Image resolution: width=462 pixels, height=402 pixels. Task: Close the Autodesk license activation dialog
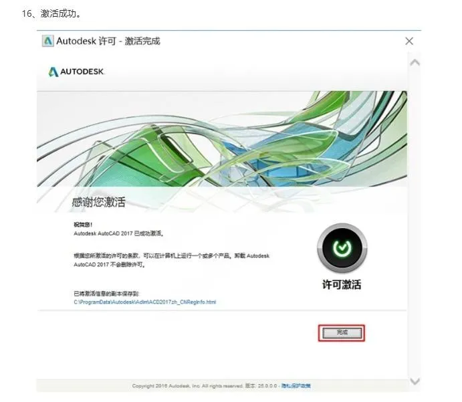tap(409, 41)
